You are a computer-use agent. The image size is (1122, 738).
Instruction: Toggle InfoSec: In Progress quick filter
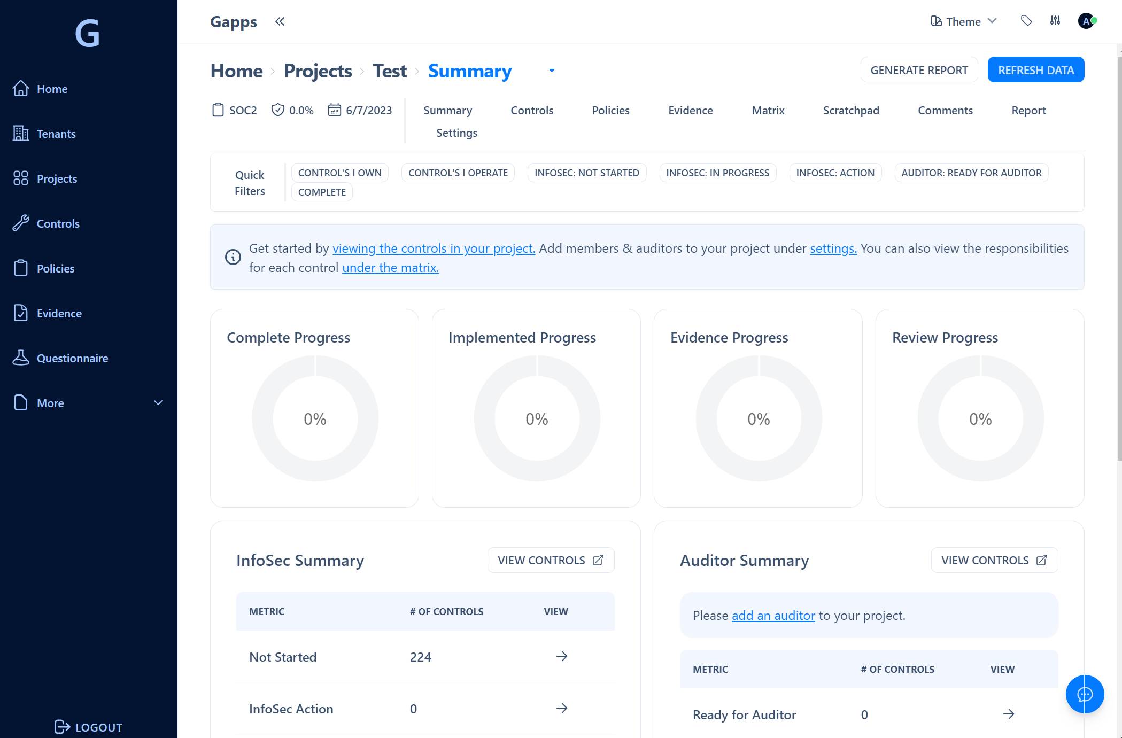coord(717,173)
